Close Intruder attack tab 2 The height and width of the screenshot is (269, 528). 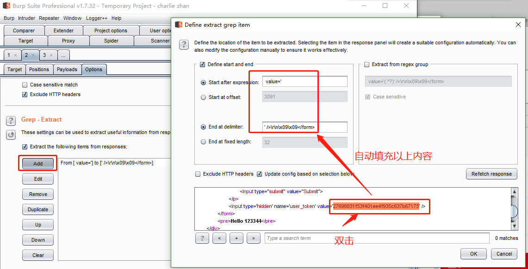[x=33, y=55]
